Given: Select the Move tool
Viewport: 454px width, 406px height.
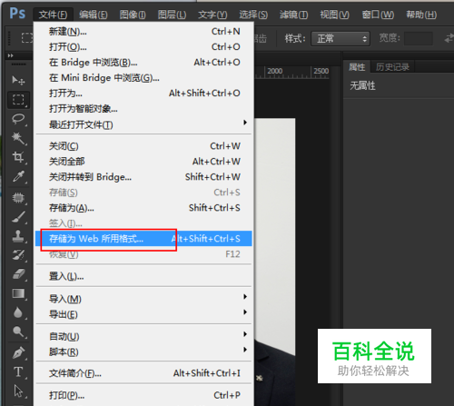Looking at the screenshot, I should (x=18, y=80).
